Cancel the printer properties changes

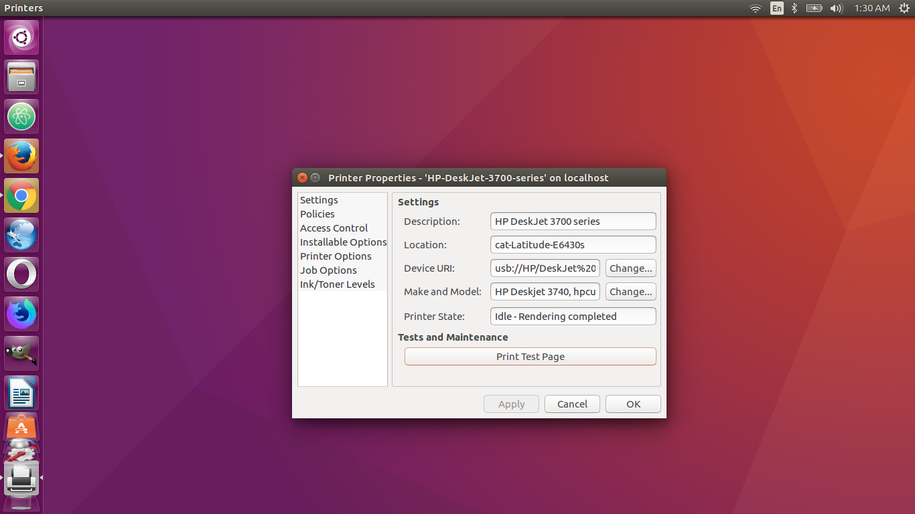573,404
